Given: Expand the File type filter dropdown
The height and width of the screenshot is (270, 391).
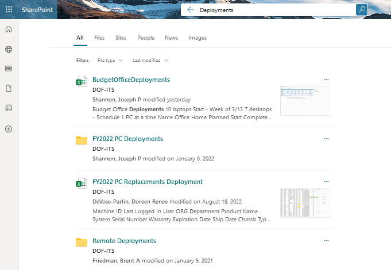Looking at the screenshot, I should coord(110,60).
